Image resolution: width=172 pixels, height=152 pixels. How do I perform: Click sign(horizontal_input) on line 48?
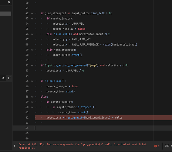[x=121, y=45]
